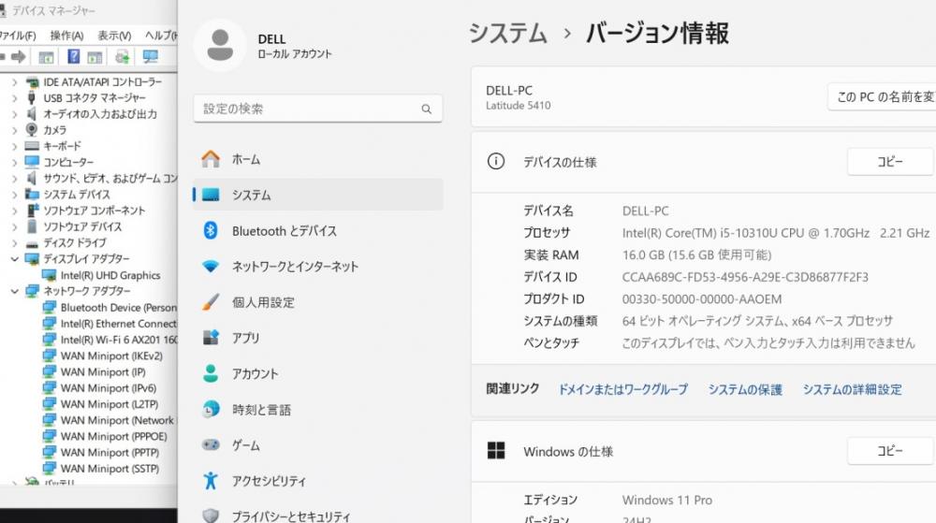This screenshot has width=936, height=523.
Task: Expand the ソフトウェア デバイス node
Action: pyautogui.click(x=15, y=226)
